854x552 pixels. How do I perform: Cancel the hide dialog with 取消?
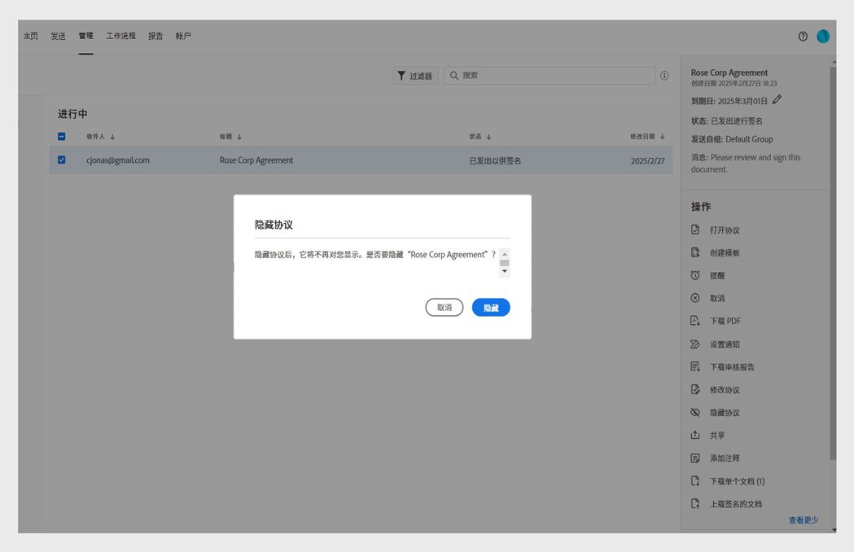point(444,307)
